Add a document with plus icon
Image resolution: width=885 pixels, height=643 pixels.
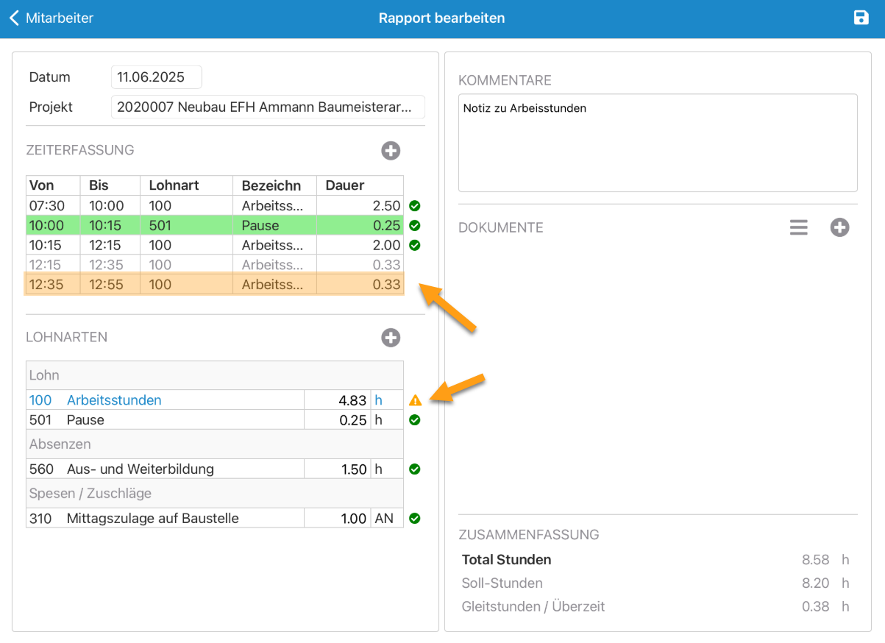[839, 228]
